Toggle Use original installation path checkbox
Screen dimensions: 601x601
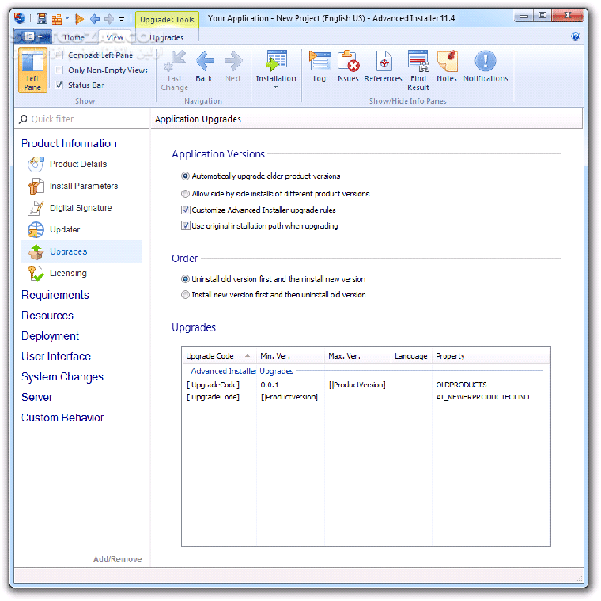[x=186, y=225]
